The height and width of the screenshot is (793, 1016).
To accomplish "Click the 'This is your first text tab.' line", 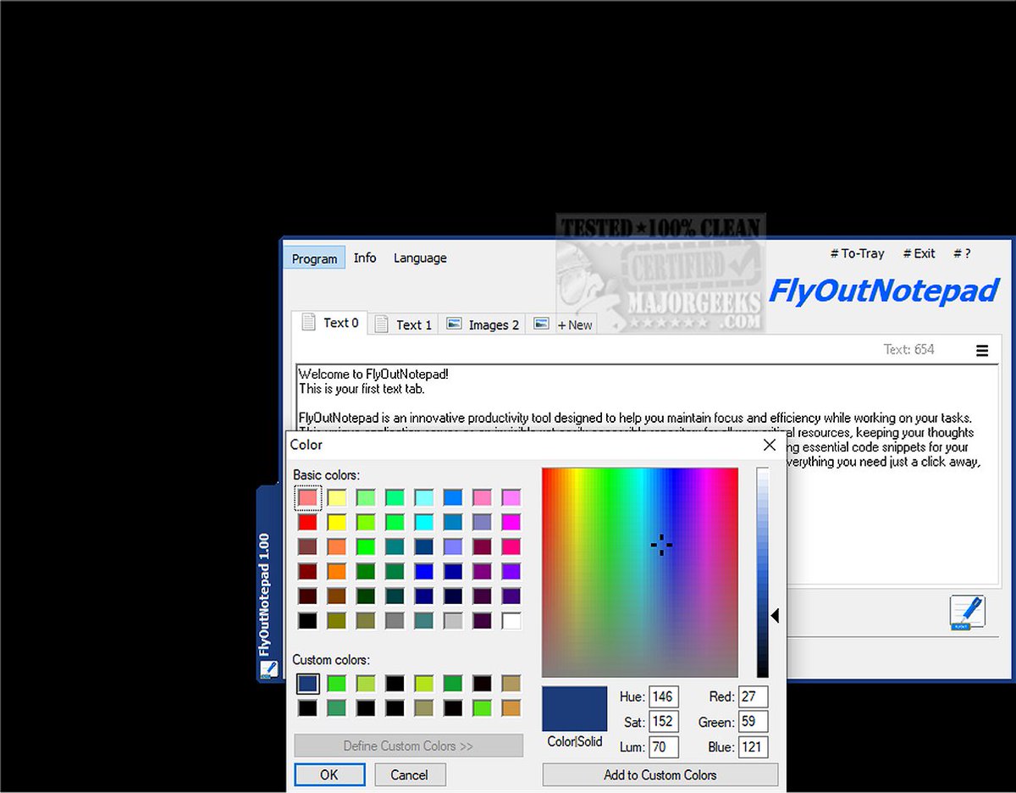I will [362, 389].
